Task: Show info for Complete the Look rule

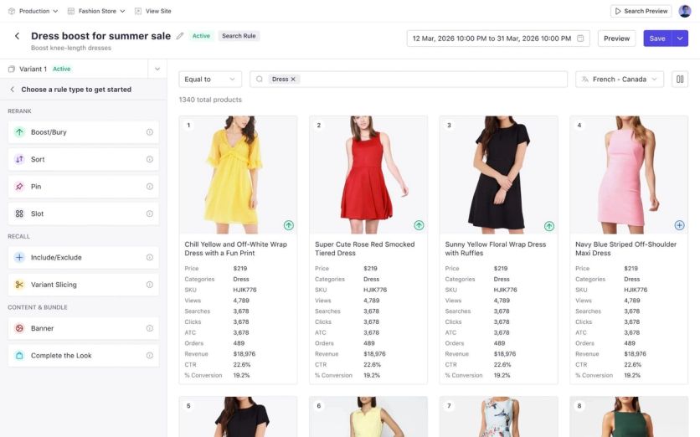Action: click(x=150, y=356)
